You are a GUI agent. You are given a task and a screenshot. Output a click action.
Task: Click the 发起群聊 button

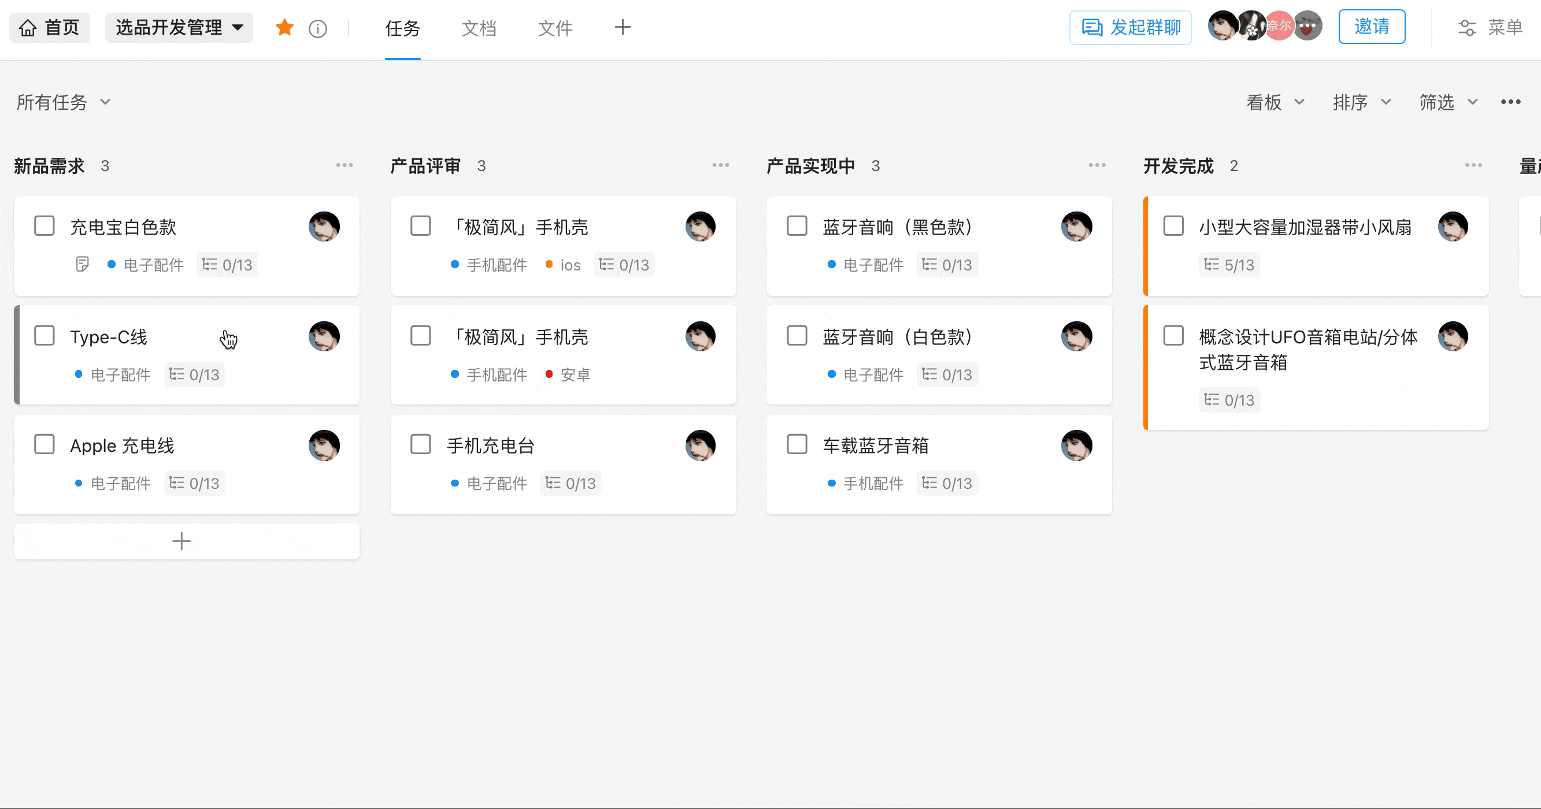[x=1130, y=28]
